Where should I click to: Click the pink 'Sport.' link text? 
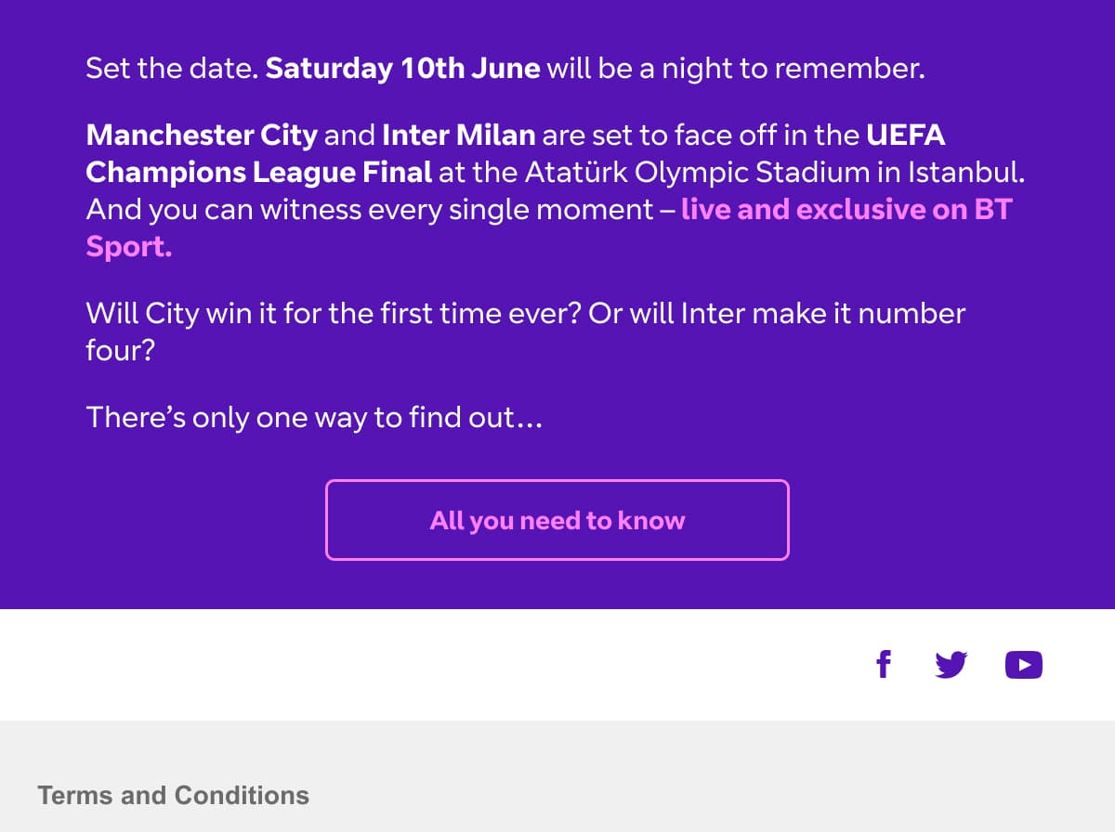click(x=129, y=247)
